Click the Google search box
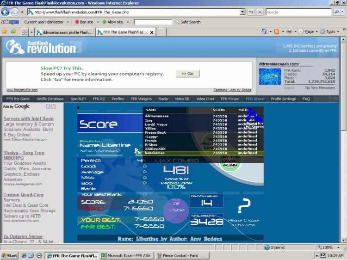 pos(298,12)
